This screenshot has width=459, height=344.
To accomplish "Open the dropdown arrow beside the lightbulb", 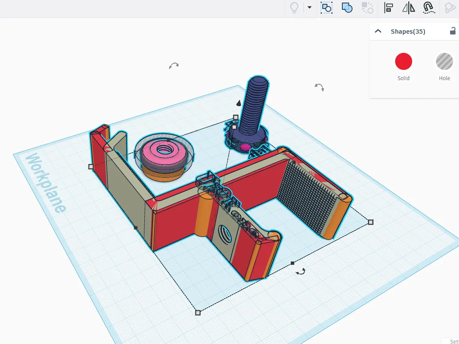I will point(310,8).
